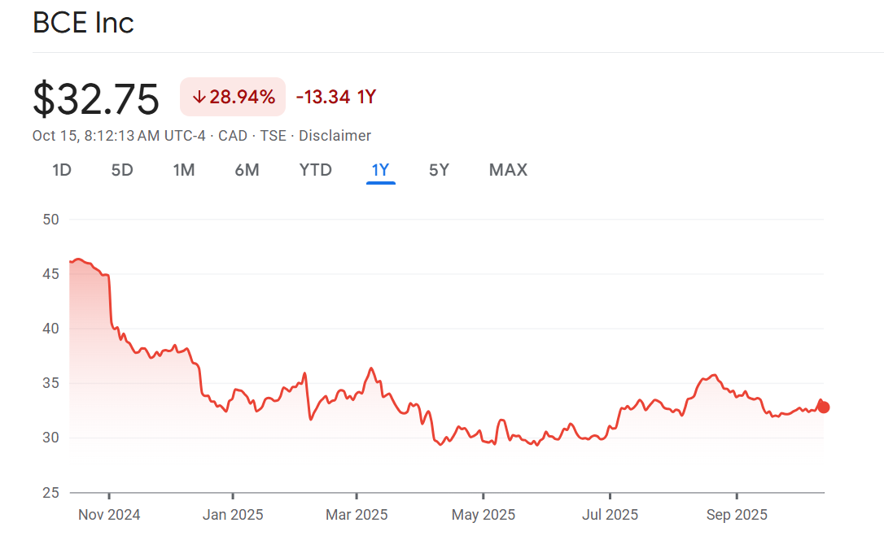Click the $32.75 current price
This screenshot has width=884, height=549.
(x=96, y=99)
